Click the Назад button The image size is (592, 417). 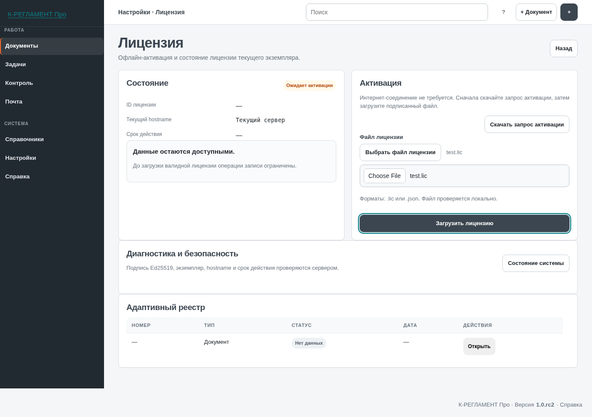[x=564, y=48]
